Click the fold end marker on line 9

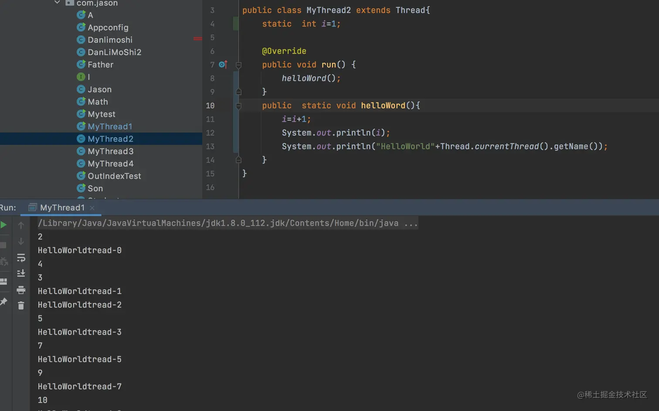(238, 92)
